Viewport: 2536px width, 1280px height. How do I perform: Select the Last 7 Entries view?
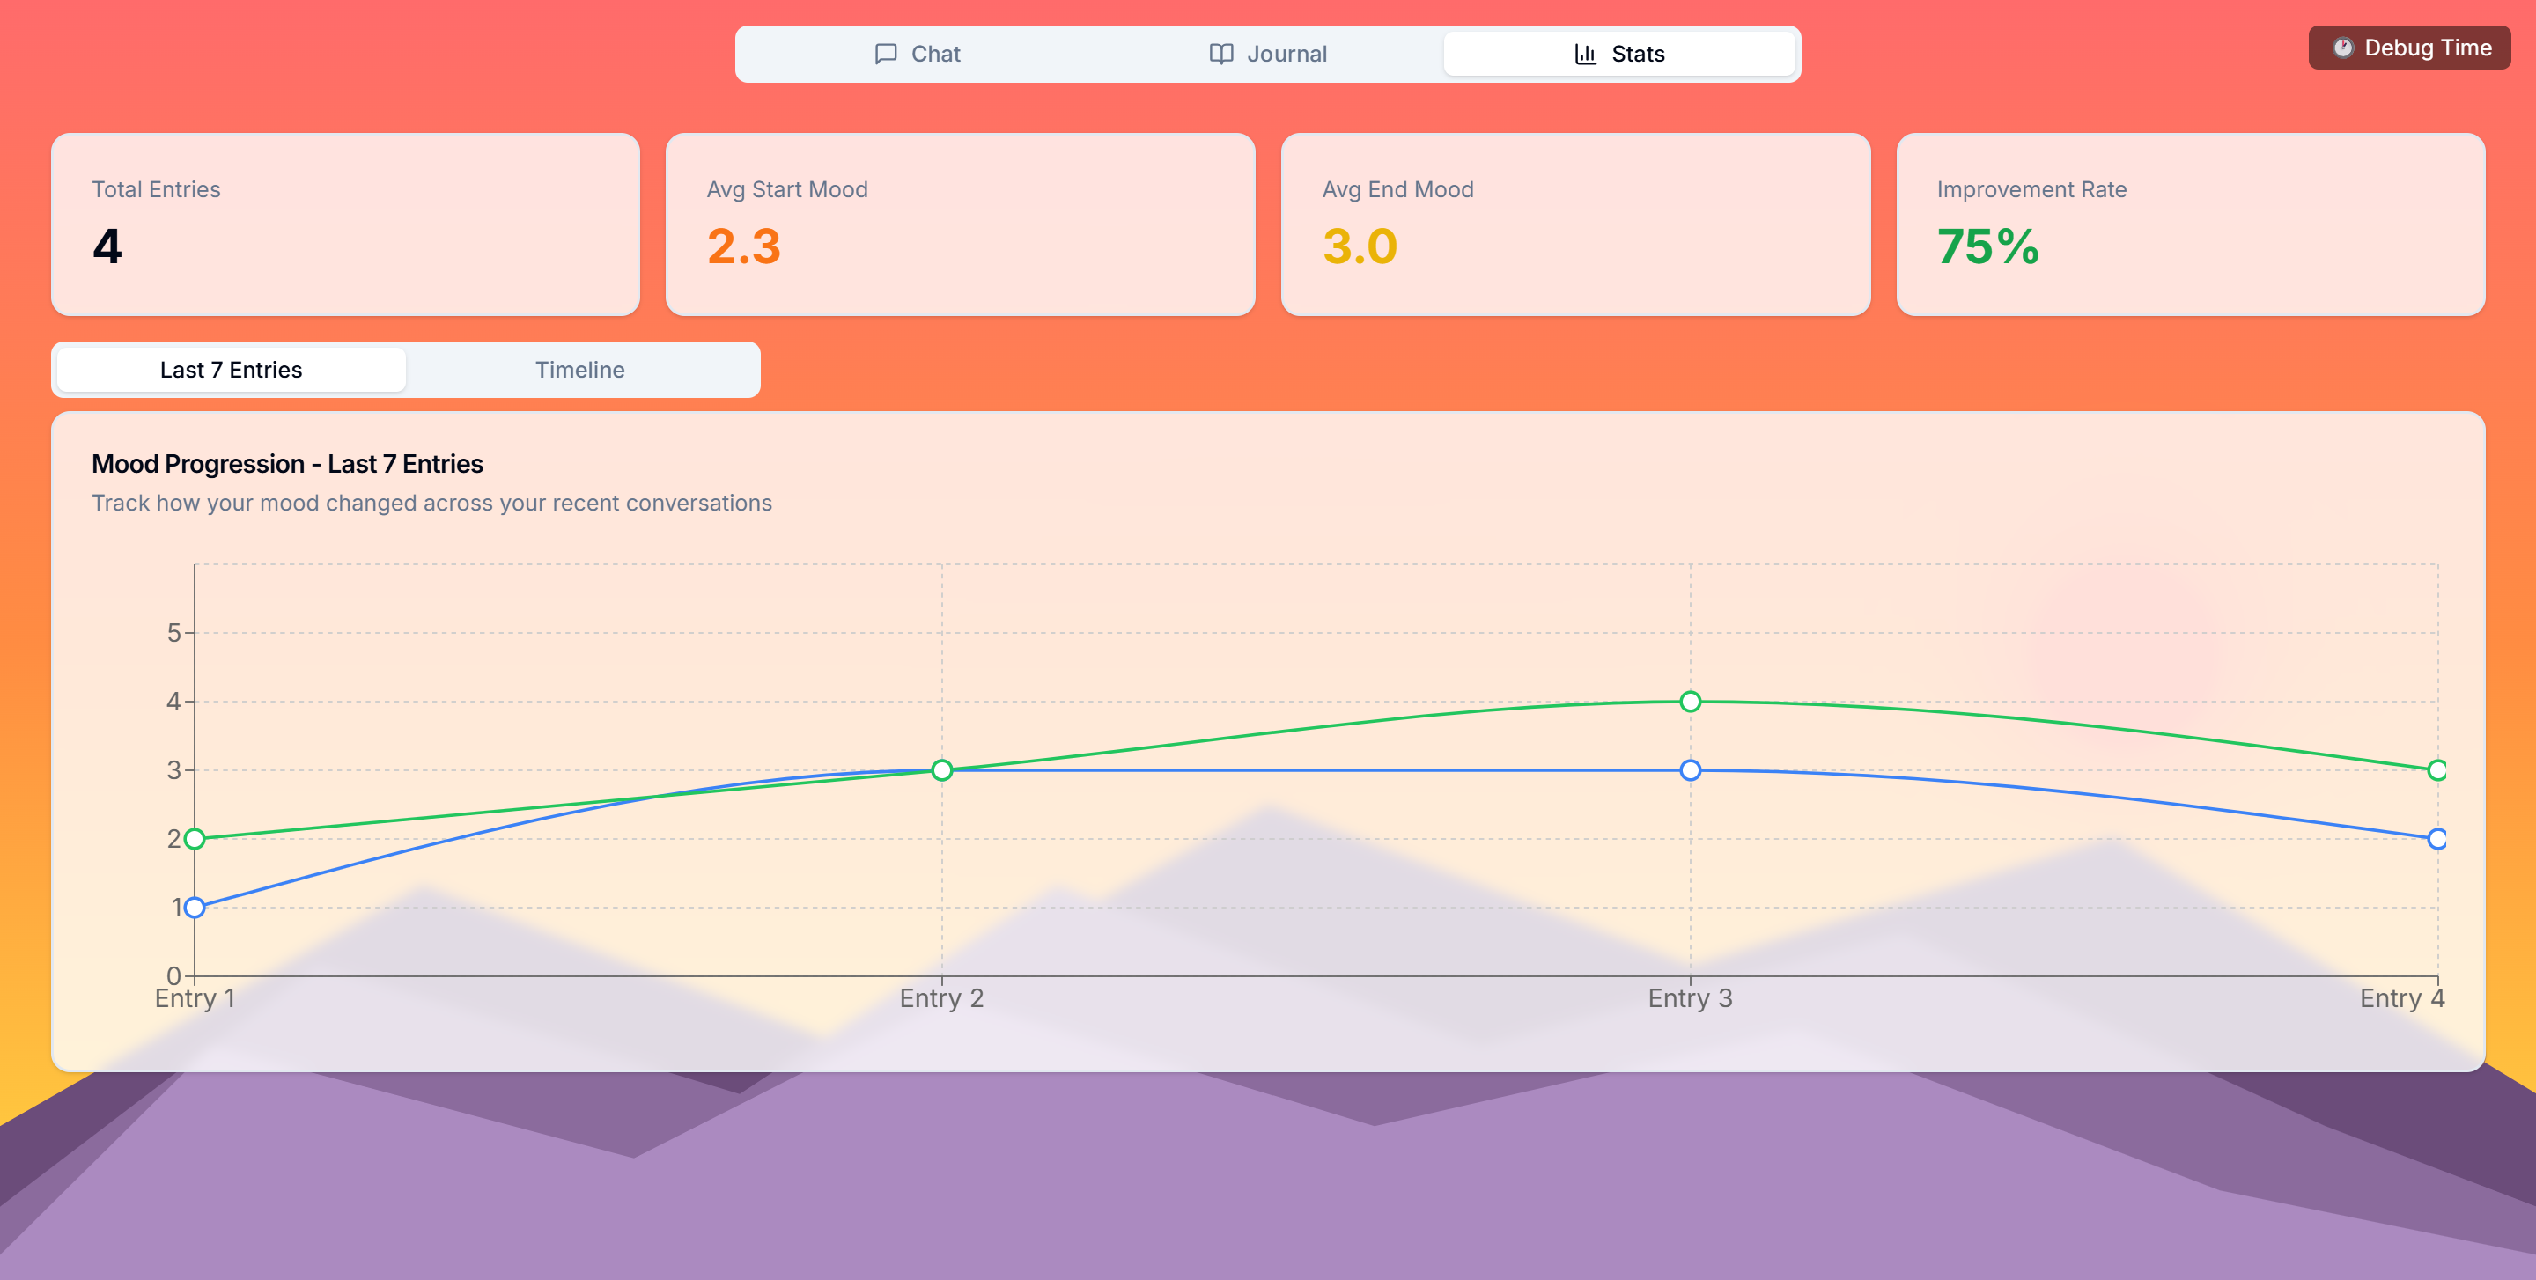tap(232, 370)
